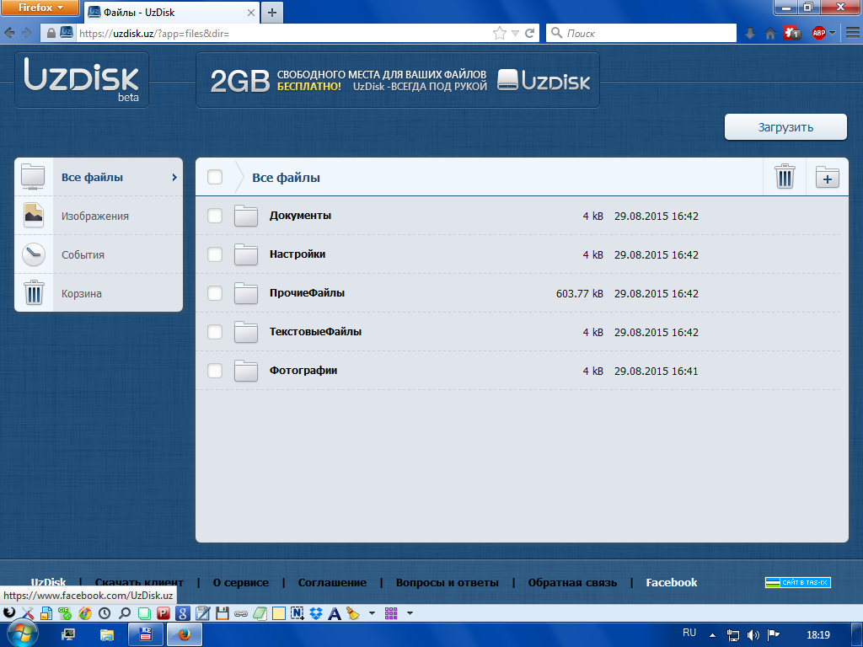Click the UzDisk beta logo
This screenshot has width=863, height=647.
click(x=82, y=79)
